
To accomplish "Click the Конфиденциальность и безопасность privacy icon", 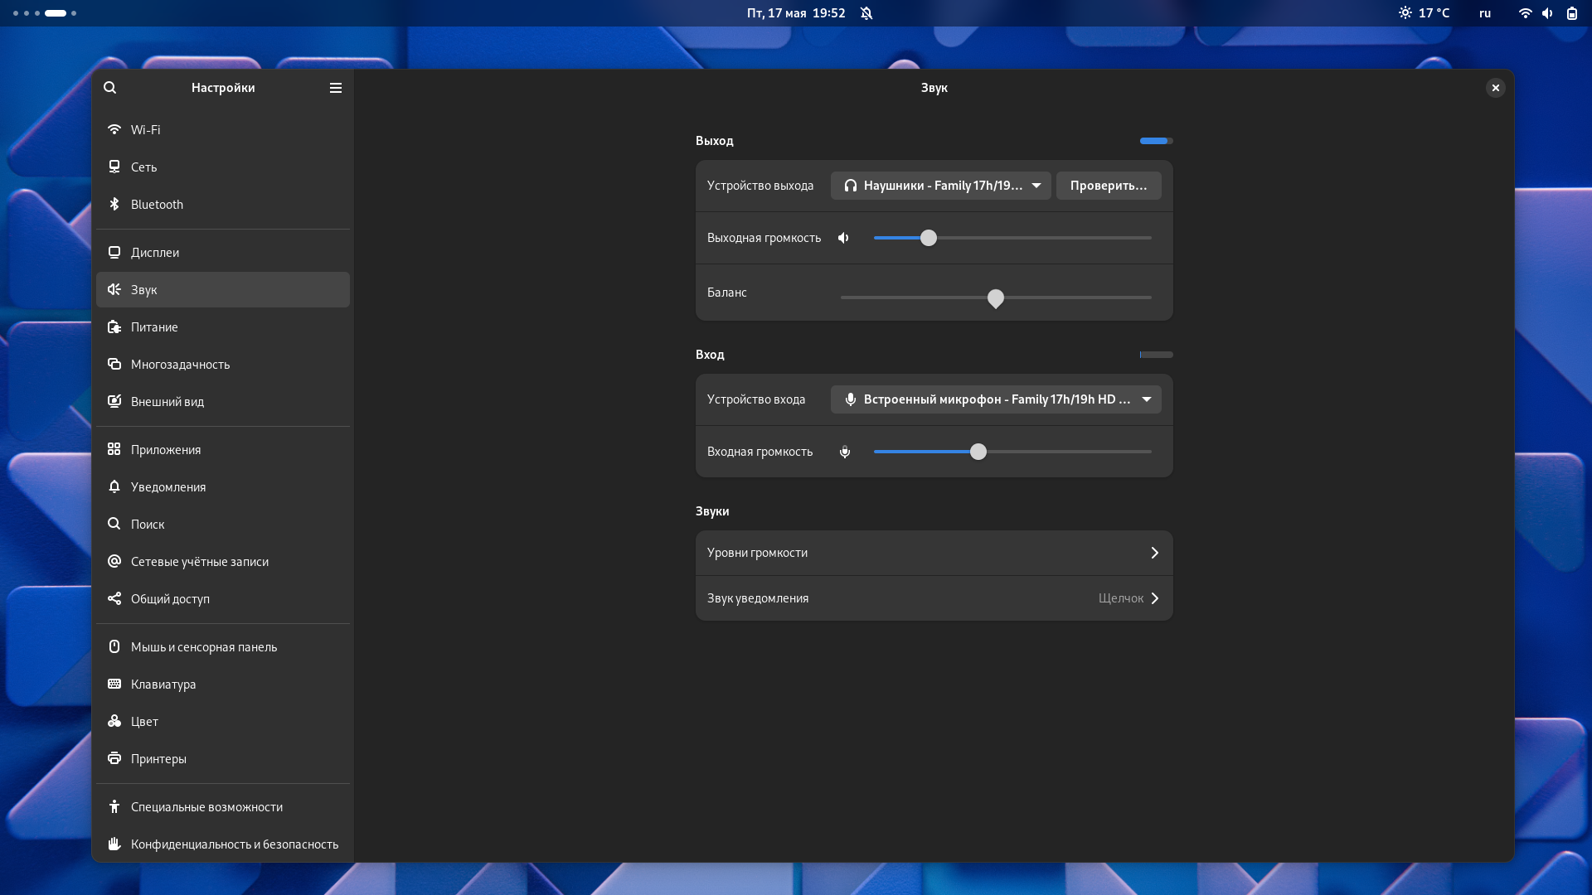I will tap(114, 844).
